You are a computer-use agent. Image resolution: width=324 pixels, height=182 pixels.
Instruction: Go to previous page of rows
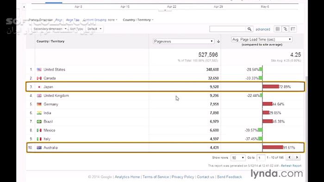tap(289, 158)
